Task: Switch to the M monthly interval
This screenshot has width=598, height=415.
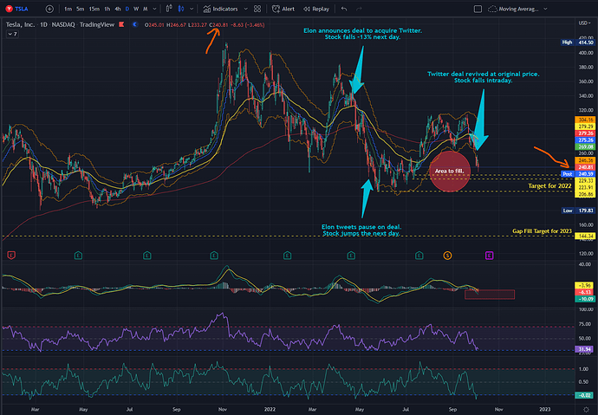Action: tap(146, 9)
